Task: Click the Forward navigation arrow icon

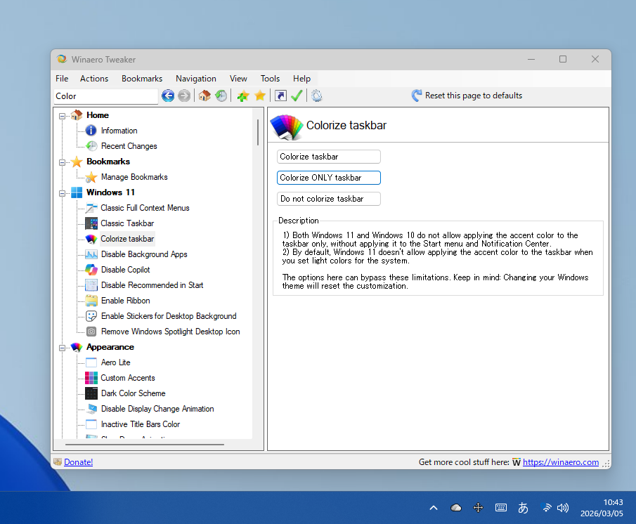Action: [x=184, y=96]
